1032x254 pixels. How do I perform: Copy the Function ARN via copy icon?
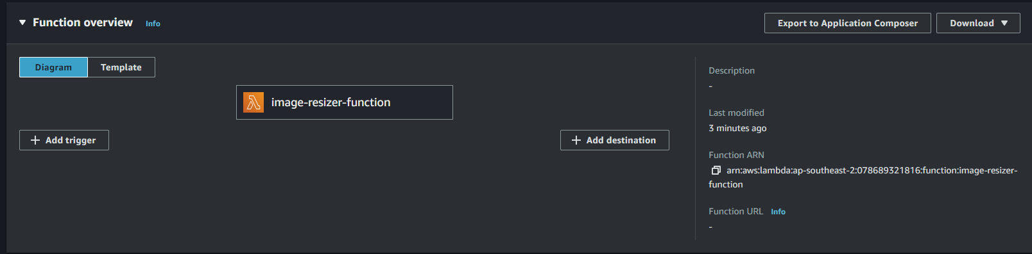[716, 170]
